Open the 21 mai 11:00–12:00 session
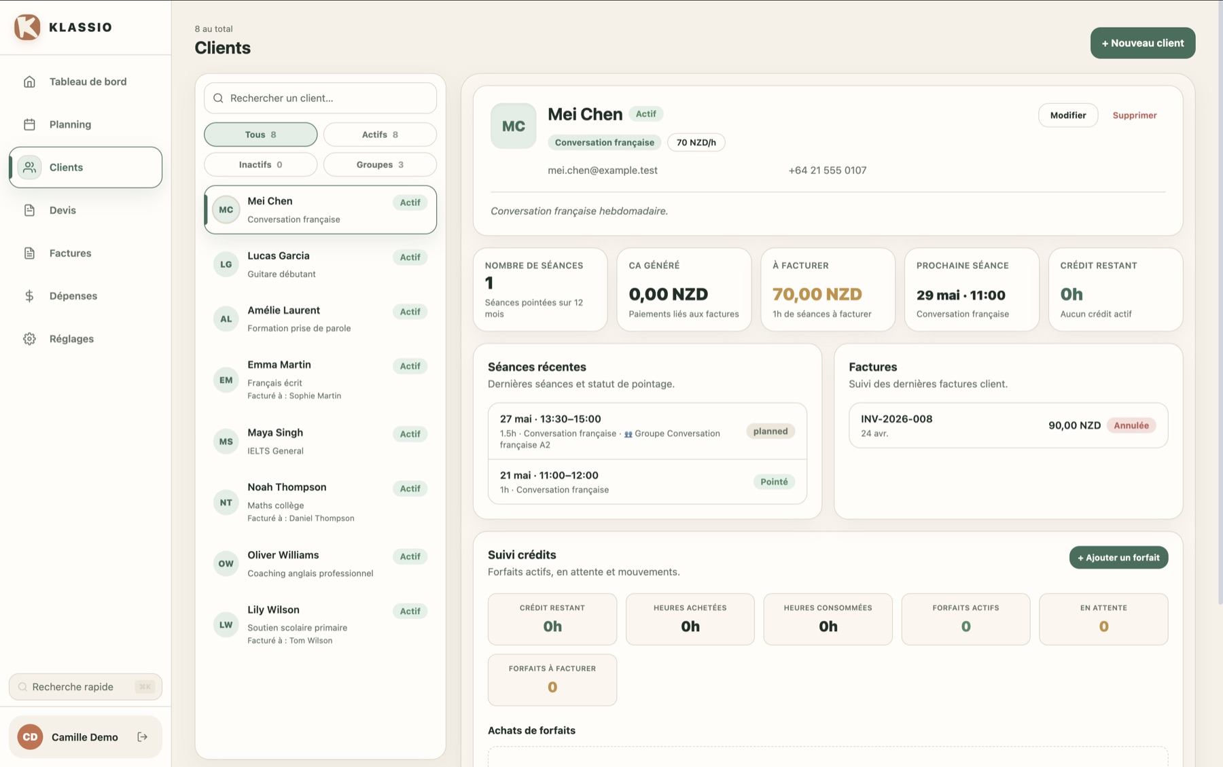The height and width of the screenshot is (767, 1223). click(x=648, y=482)
